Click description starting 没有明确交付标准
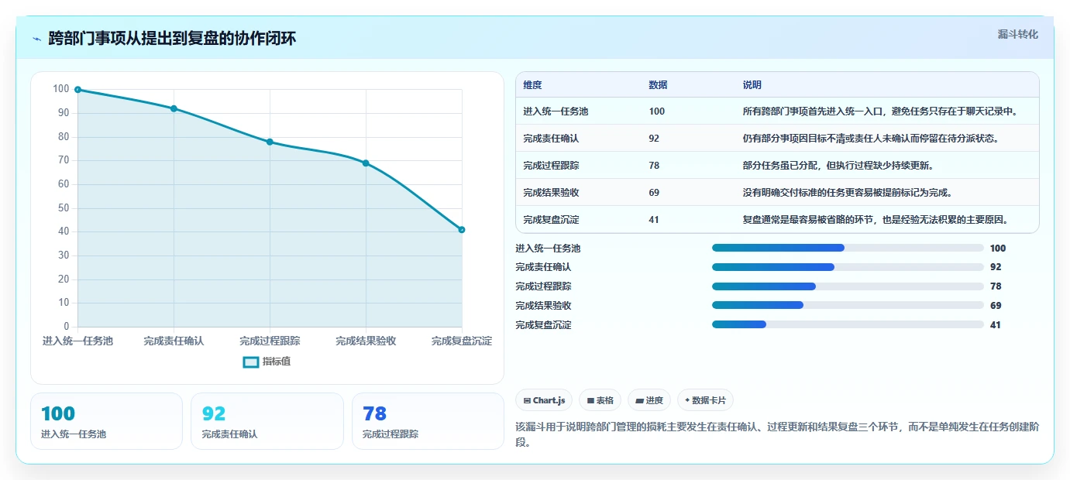Image resolution: width=1070 pixels, height=480 pixels. pos(847,193)
